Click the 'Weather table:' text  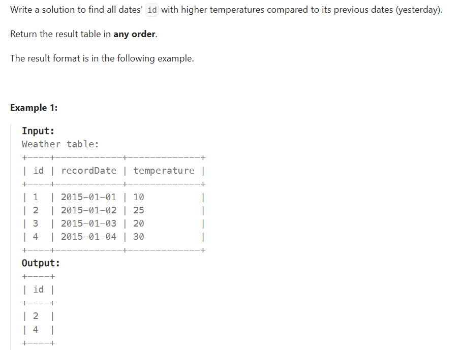point(60,144)
